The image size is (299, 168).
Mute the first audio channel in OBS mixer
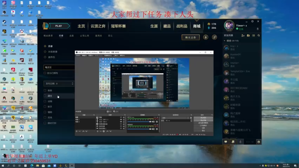click(154, 122)
